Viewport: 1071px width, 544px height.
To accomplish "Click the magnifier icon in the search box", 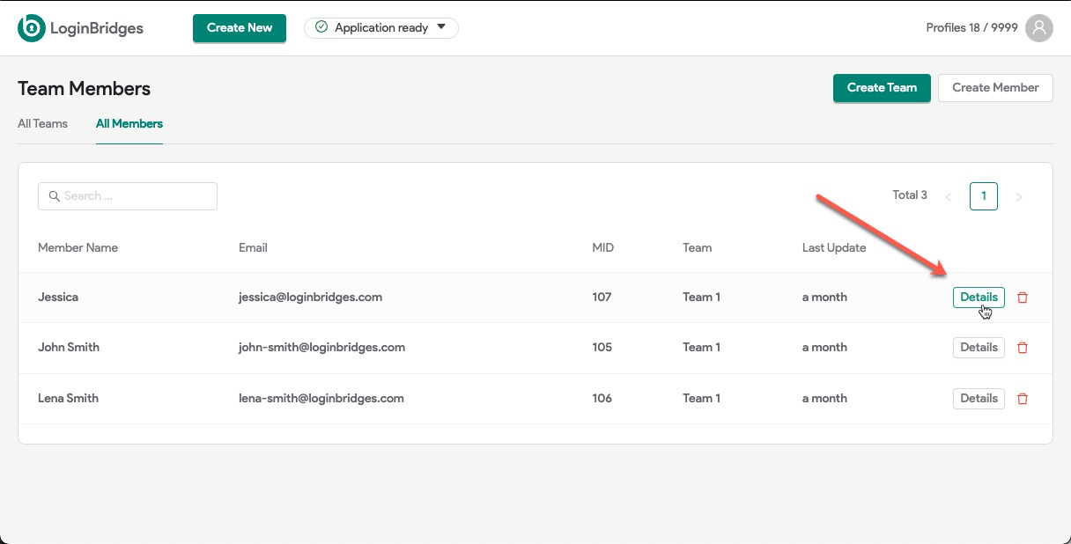I will click(55, 195).
